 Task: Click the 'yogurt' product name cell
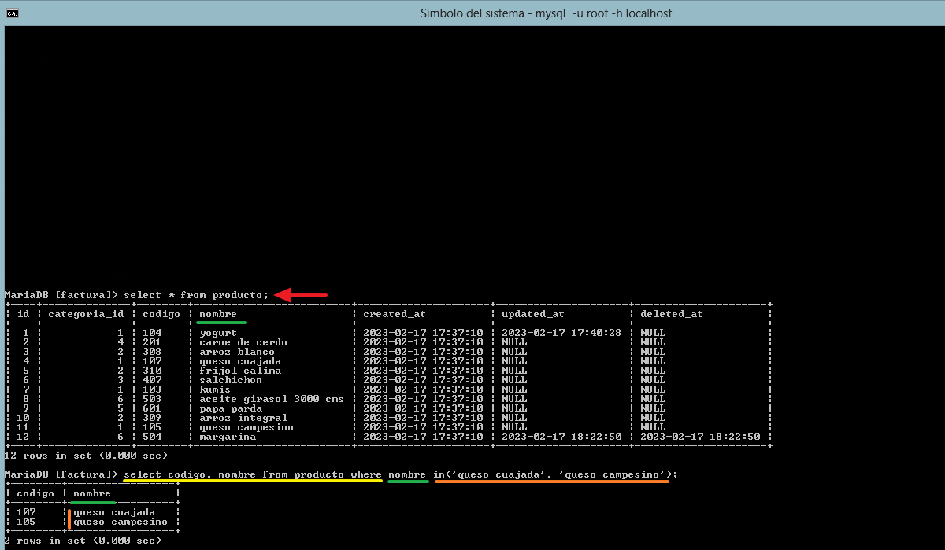(218, 333)
